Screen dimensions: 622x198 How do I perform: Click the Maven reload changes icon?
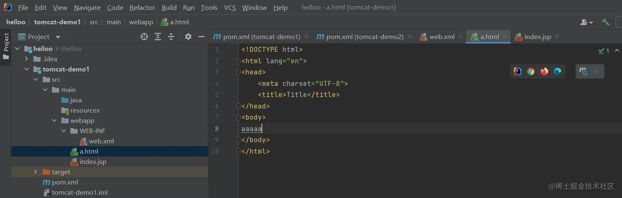point(583,71)
